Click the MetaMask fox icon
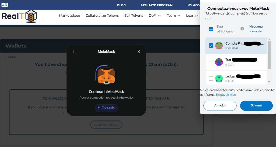This screenshot has width=276, height=147. tap(106, 75)
